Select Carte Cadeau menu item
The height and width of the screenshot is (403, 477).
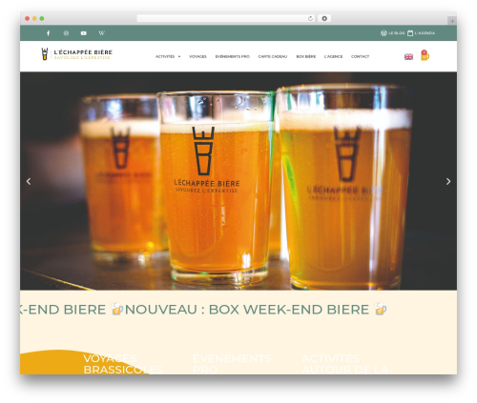tap(273, 56)
